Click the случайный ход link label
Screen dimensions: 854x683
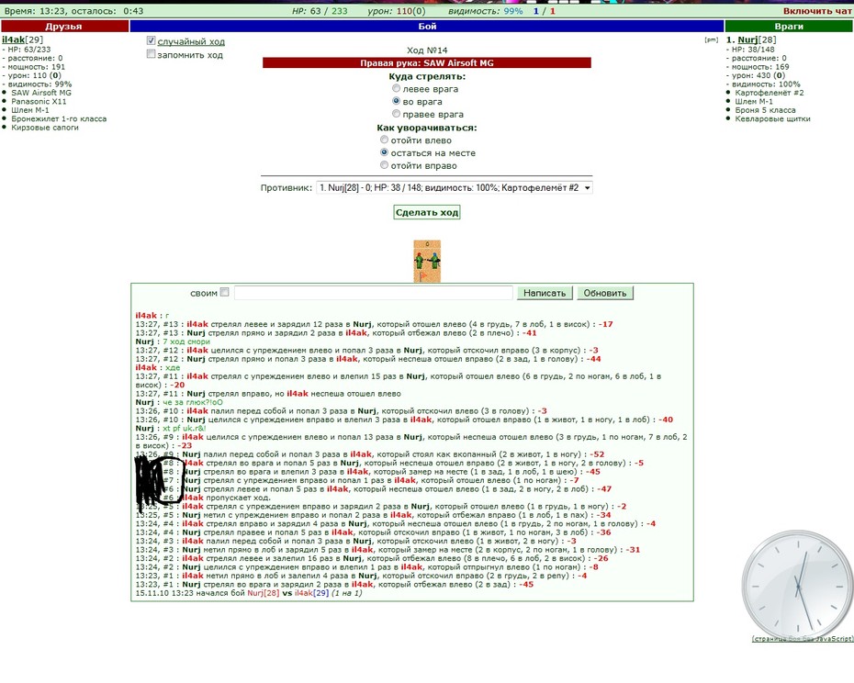pyautogui.click(x=191, y=41)
